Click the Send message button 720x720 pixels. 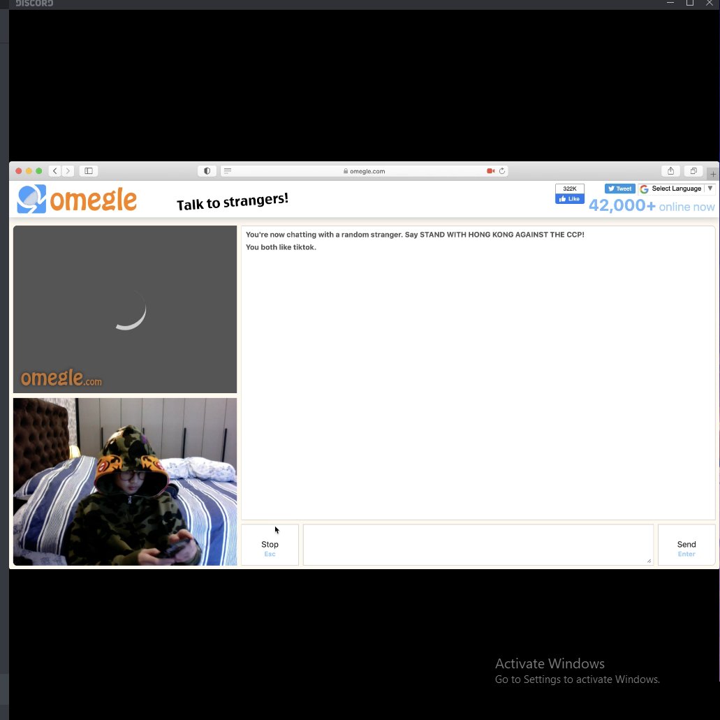point(686,545)
